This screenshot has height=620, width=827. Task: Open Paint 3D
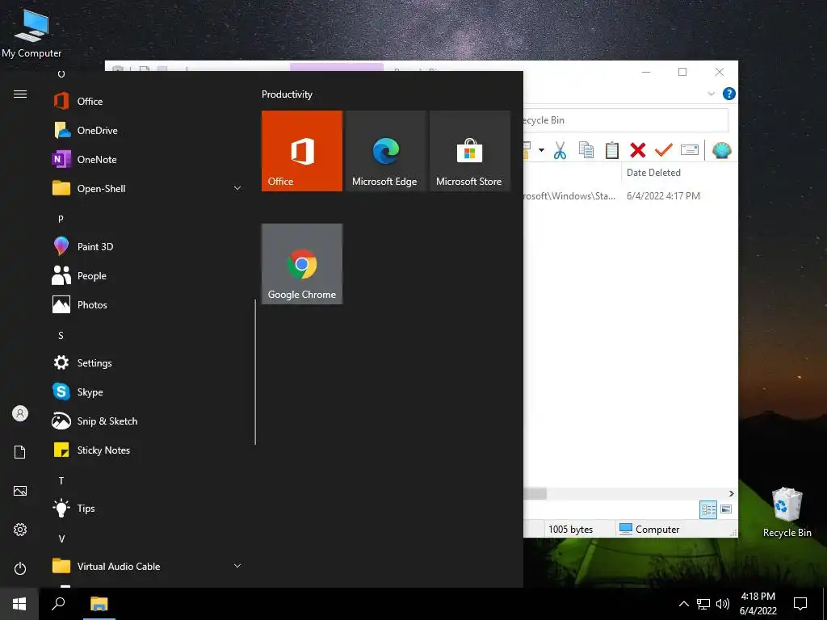click(x=148, y=247)
